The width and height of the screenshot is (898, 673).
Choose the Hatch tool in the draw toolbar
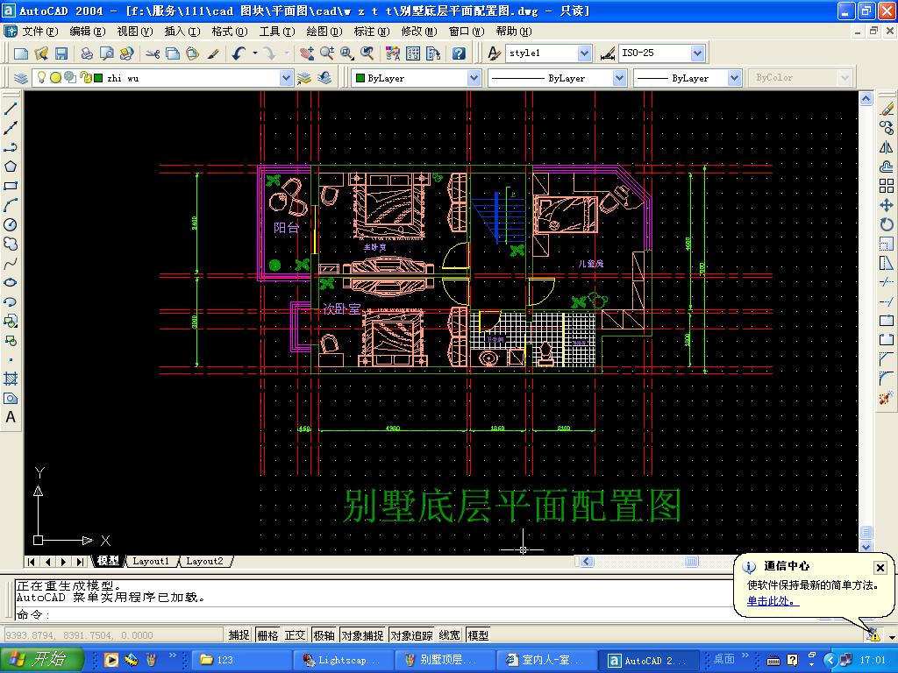(x=11, y=379)
